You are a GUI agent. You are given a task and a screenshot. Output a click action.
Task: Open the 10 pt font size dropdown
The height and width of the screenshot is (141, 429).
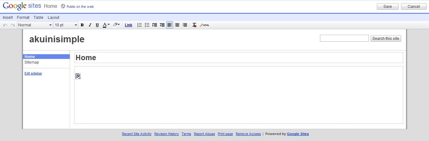66,25
